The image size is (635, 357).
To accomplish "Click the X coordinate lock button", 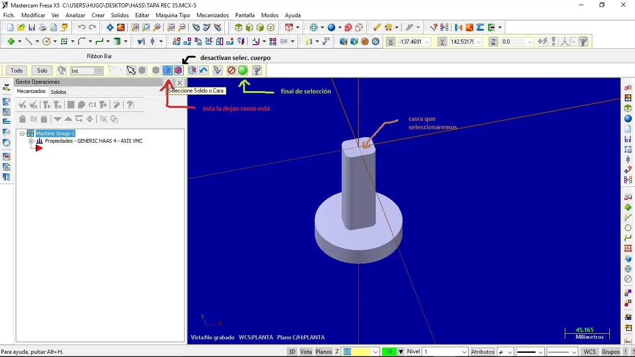I will (x=391, y=42).
